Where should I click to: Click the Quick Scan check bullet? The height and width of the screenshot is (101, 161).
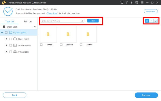point(4,27)
